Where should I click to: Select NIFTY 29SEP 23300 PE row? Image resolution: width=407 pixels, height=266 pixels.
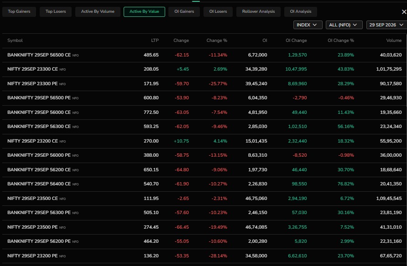(204, 84)
